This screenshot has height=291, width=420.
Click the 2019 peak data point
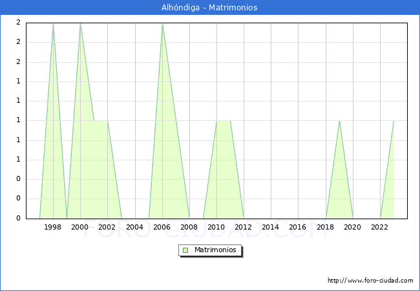click(339, 121)
